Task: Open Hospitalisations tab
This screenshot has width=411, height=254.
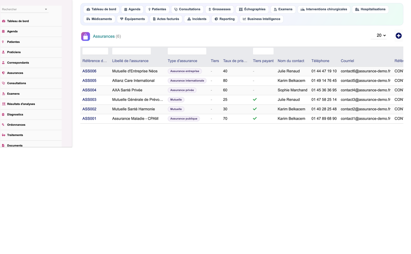Action: [371, 9]
